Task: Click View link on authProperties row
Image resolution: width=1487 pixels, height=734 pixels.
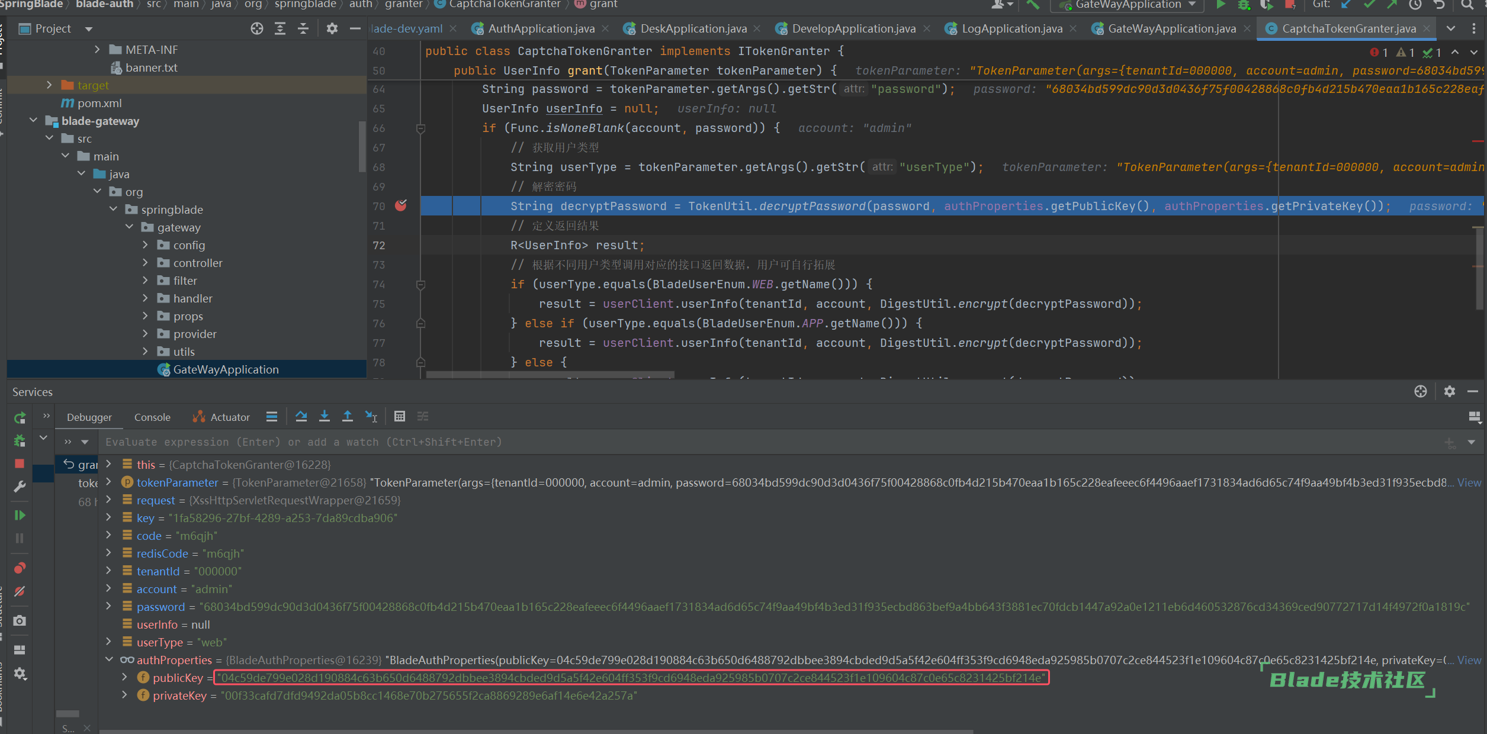Action: pyautogui.click(x=1469, y=660)
